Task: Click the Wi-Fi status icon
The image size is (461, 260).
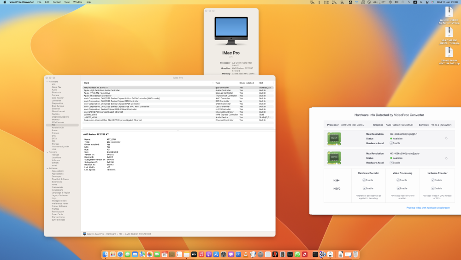Action: (357, 2)
